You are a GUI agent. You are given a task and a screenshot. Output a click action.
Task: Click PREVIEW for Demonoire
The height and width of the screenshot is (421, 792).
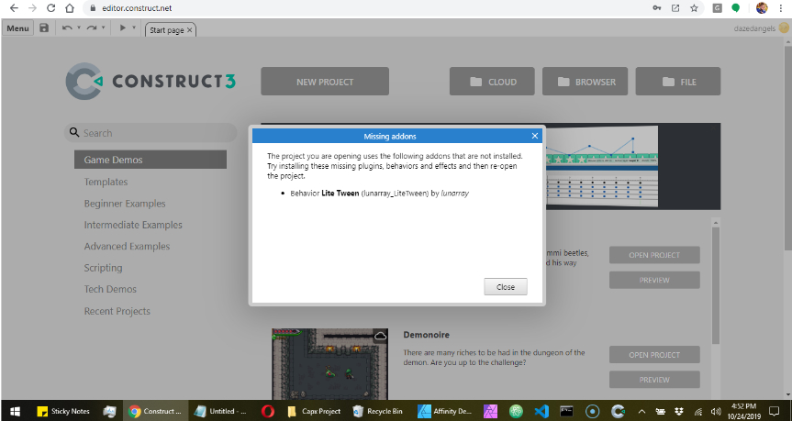coord(654,380)
